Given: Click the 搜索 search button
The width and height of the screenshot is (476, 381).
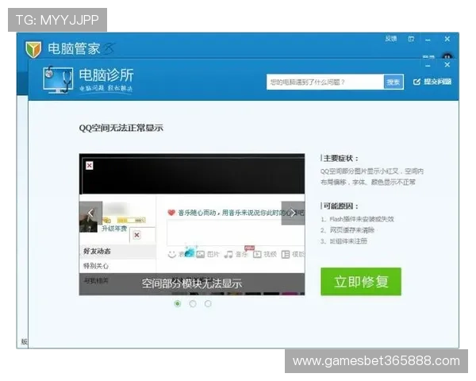Looking at the screenshot, I should (x=393, y=82).
